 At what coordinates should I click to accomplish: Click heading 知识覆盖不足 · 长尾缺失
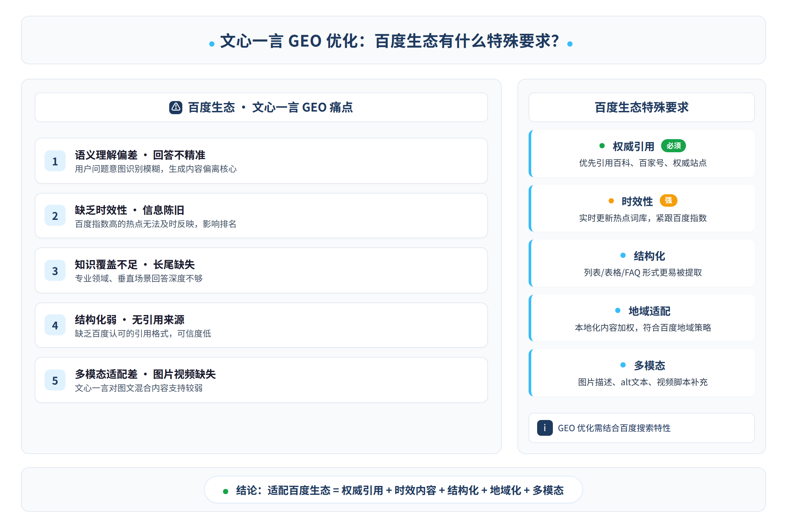135,265
